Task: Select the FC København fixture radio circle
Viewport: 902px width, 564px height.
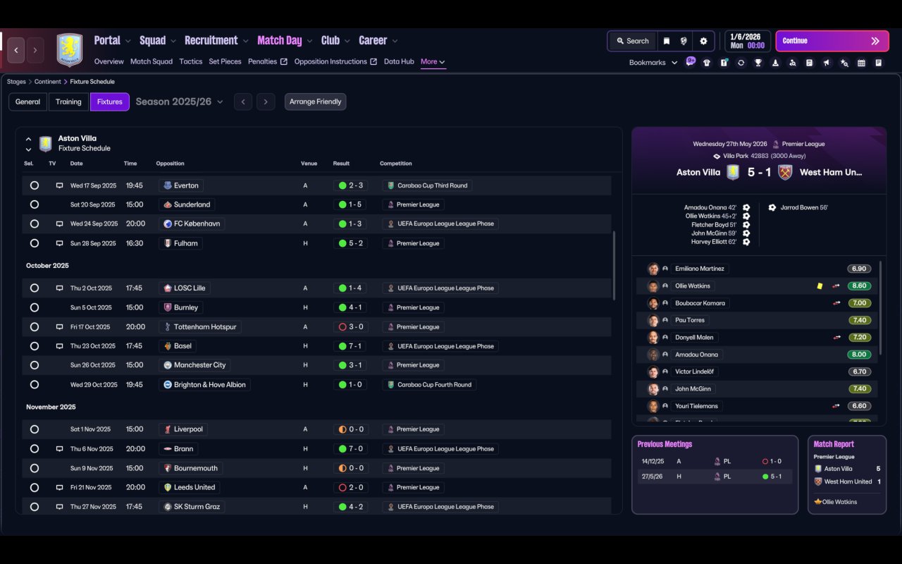Action: pos(35,223)
